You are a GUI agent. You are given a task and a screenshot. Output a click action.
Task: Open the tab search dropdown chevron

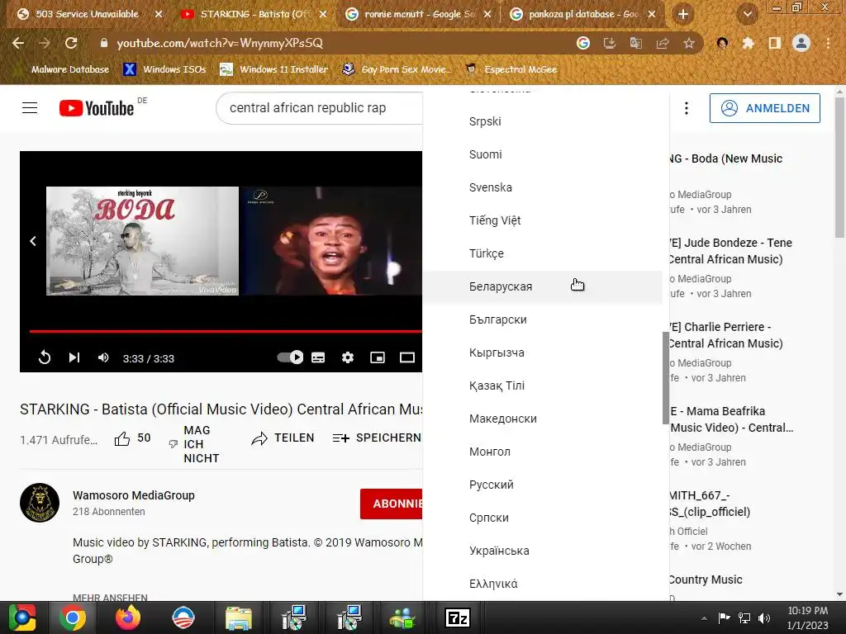[x=747, y=14]
